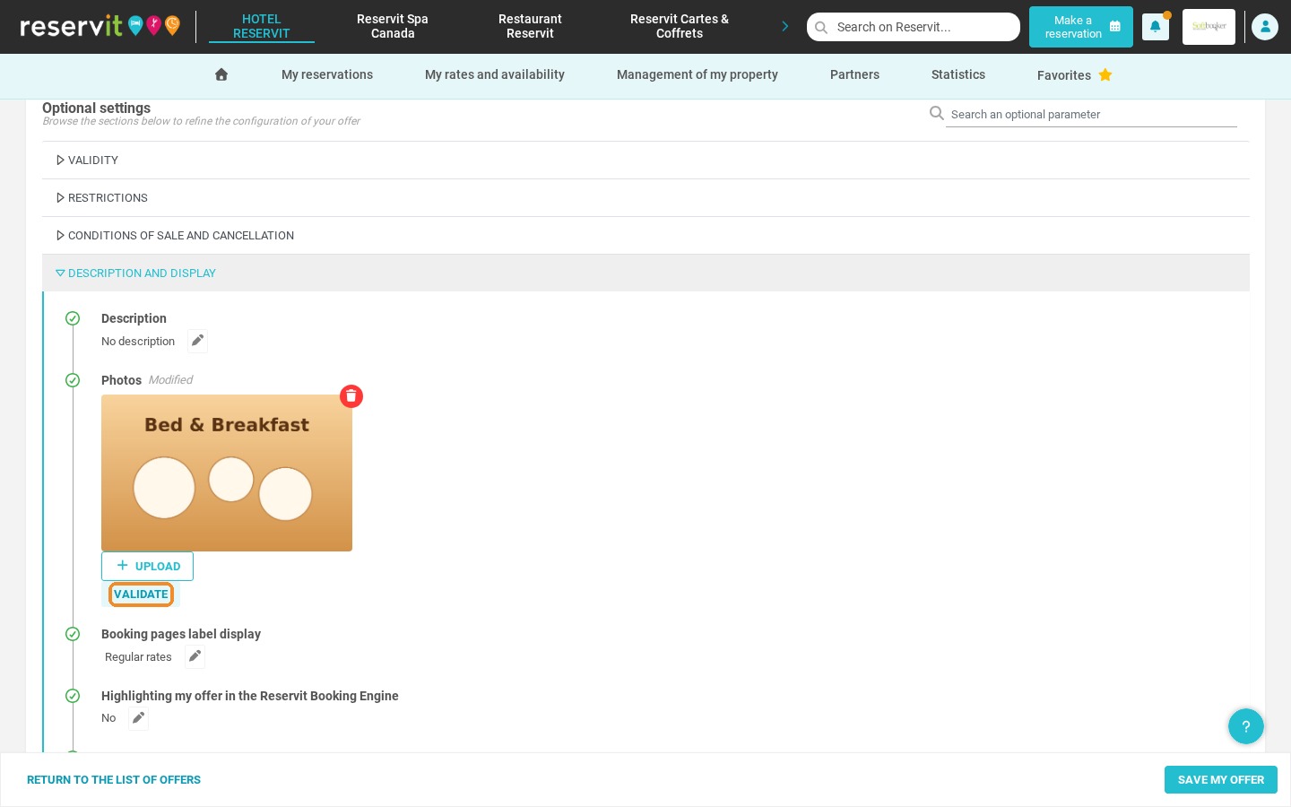
Task: Edit the description with pencil icon
Action: (197, 341)
